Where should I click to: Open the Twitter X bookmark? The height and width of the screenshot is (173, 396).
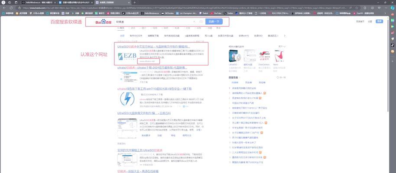228,13
